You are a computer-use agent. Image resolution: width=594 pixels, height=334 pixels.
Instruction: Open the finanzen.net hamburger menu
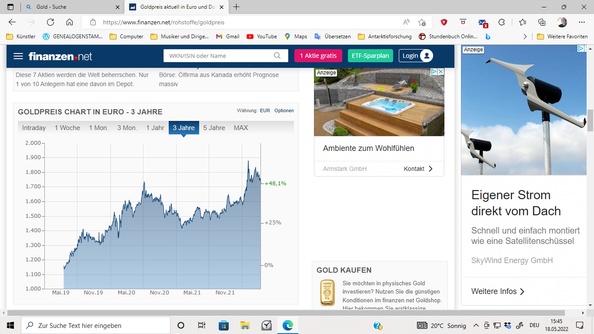[18, 56]
